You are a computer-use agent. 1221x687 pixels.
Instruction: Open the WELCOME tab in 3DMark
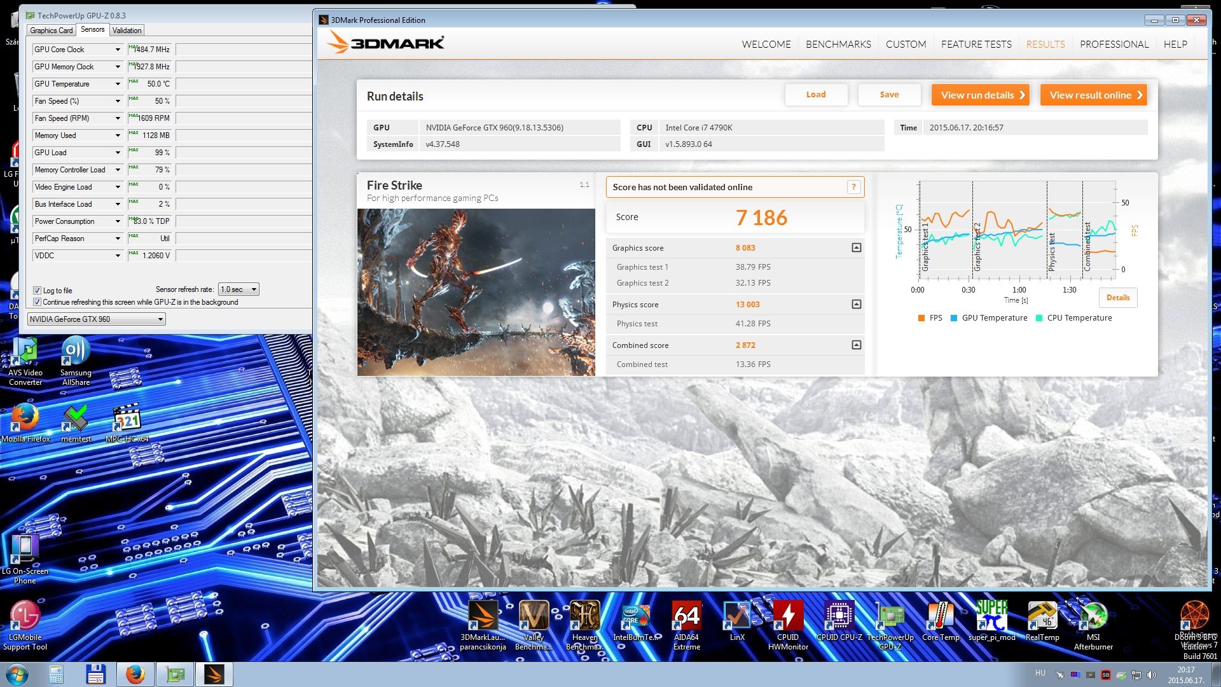coord(766,45)
